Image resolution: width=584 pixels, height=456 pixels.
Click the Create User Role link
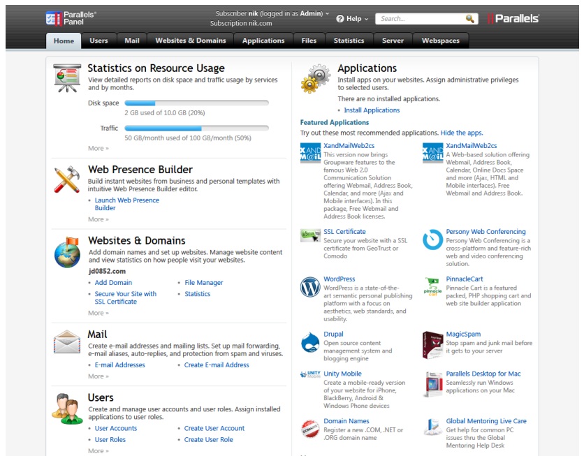coord(209,439)
